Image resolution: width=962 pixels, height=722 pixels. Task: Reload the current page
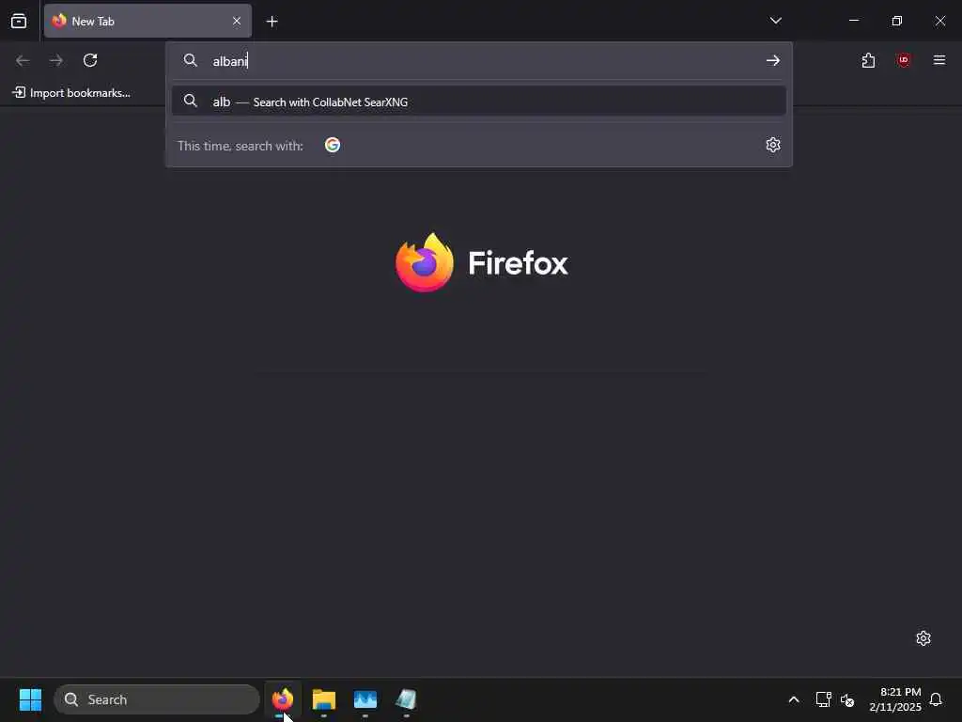click(90, 60)
